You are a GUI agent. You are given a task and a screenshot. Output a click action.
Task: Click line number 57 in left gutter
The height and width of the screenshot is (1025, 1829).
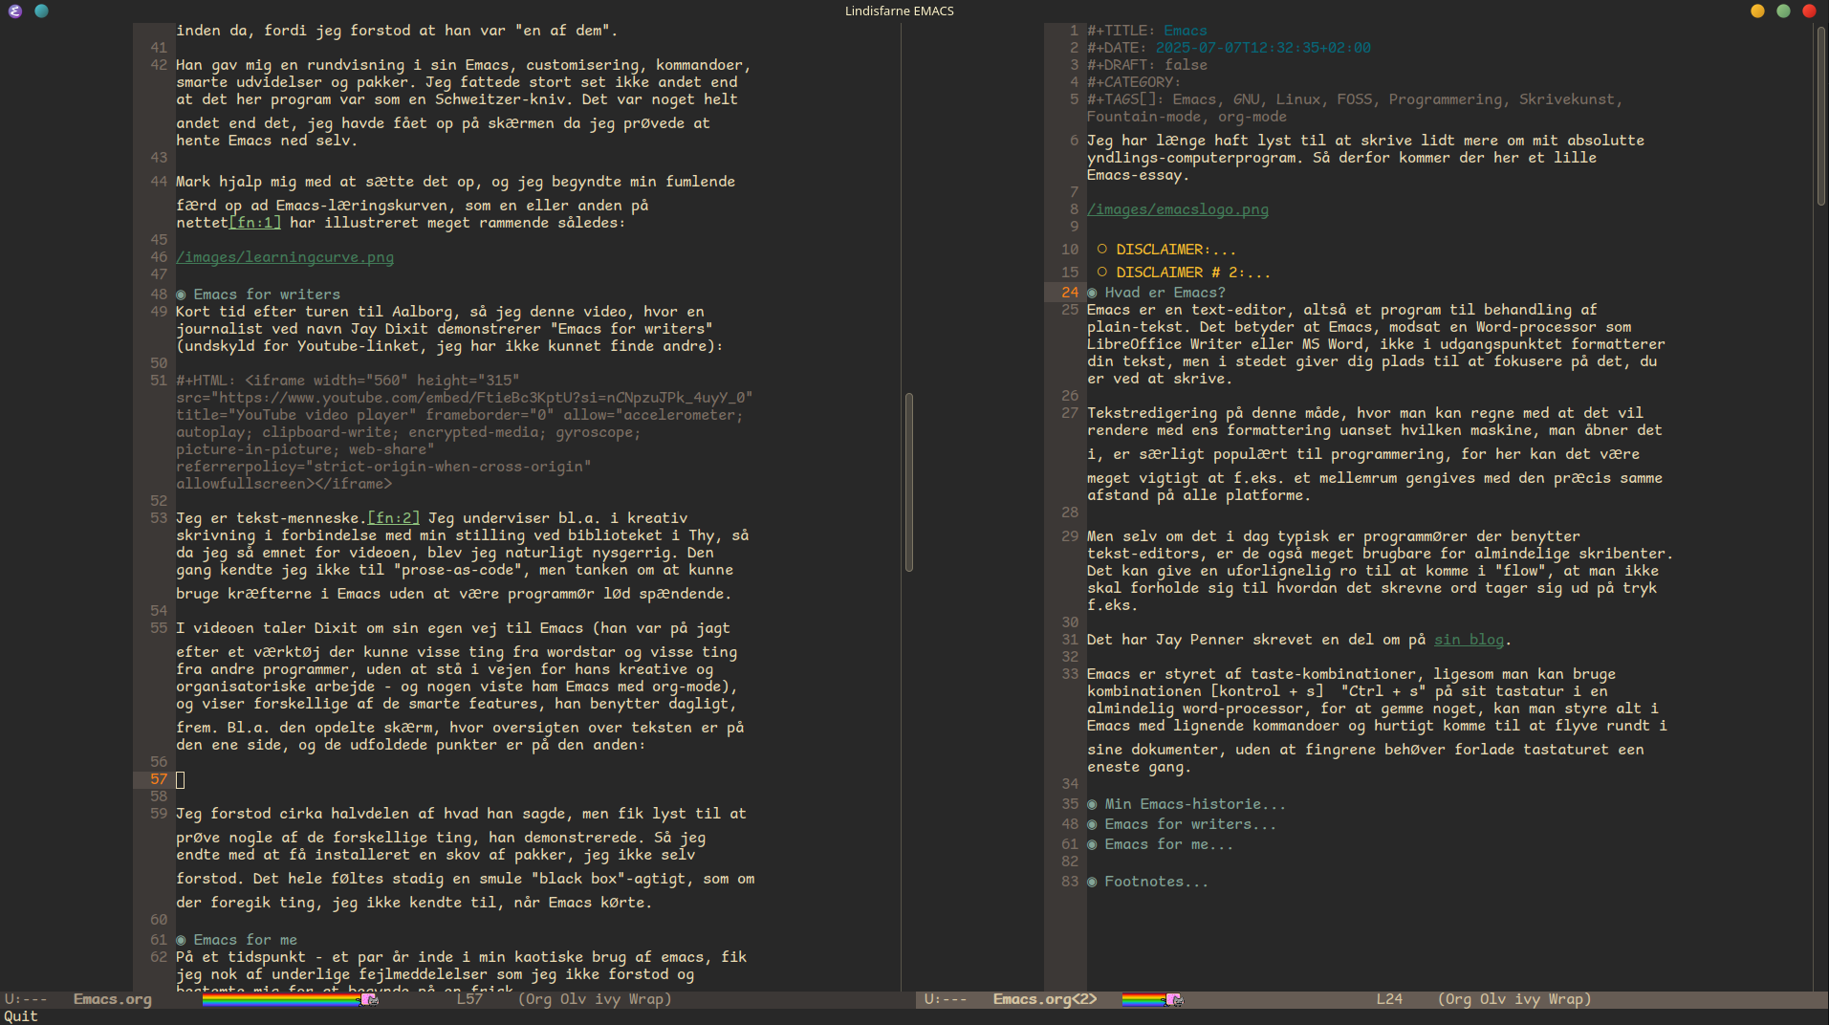point(159,779)
